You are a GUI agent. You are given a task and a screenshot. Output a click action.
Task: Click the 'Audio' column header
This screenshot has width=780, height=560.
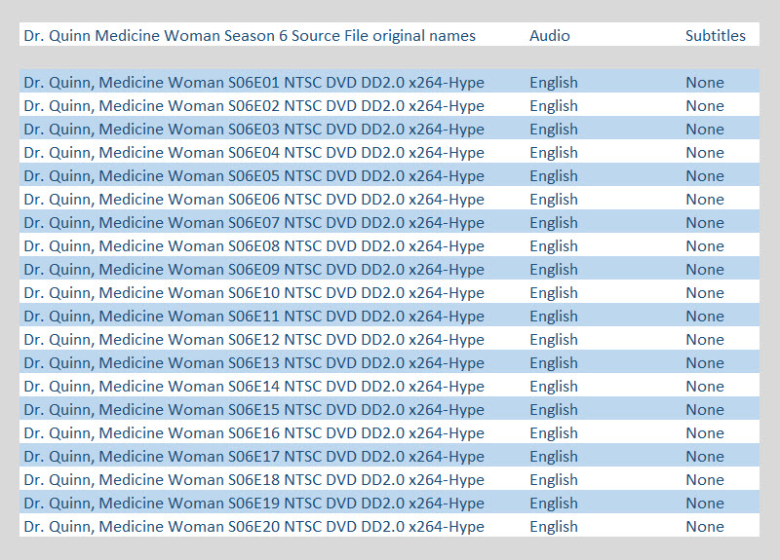549,35
